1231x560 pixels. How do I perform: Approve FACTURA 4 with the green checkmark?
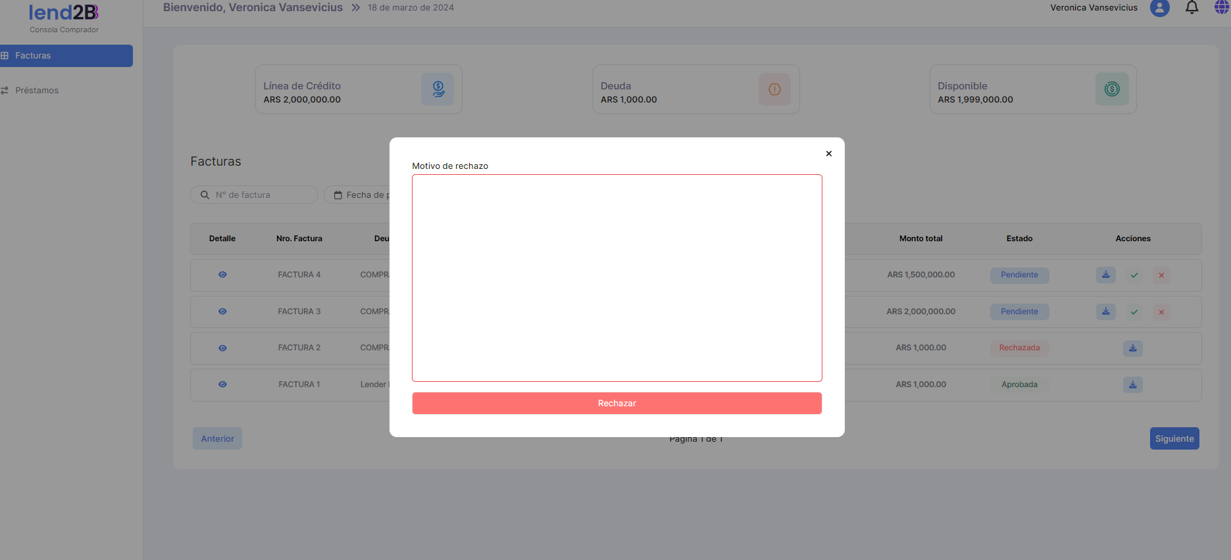[x=1134, y=275]
